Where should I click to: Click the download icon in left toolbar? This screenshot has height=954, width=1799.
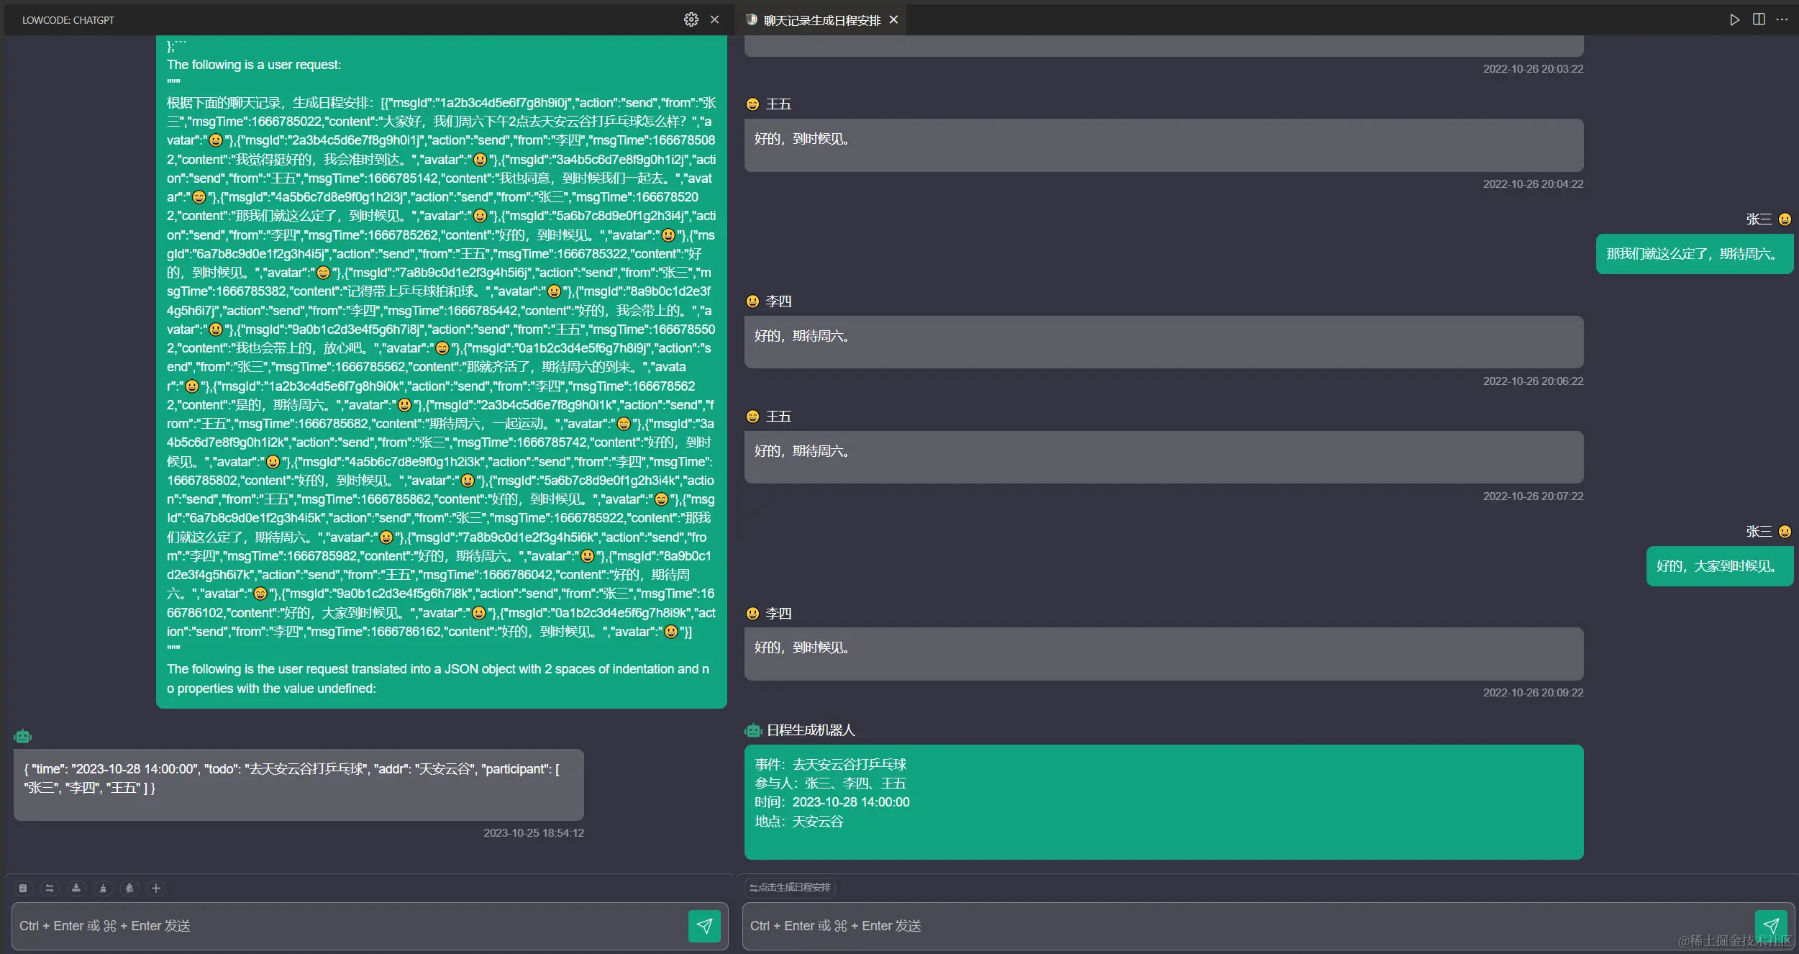tap(76, 888)
